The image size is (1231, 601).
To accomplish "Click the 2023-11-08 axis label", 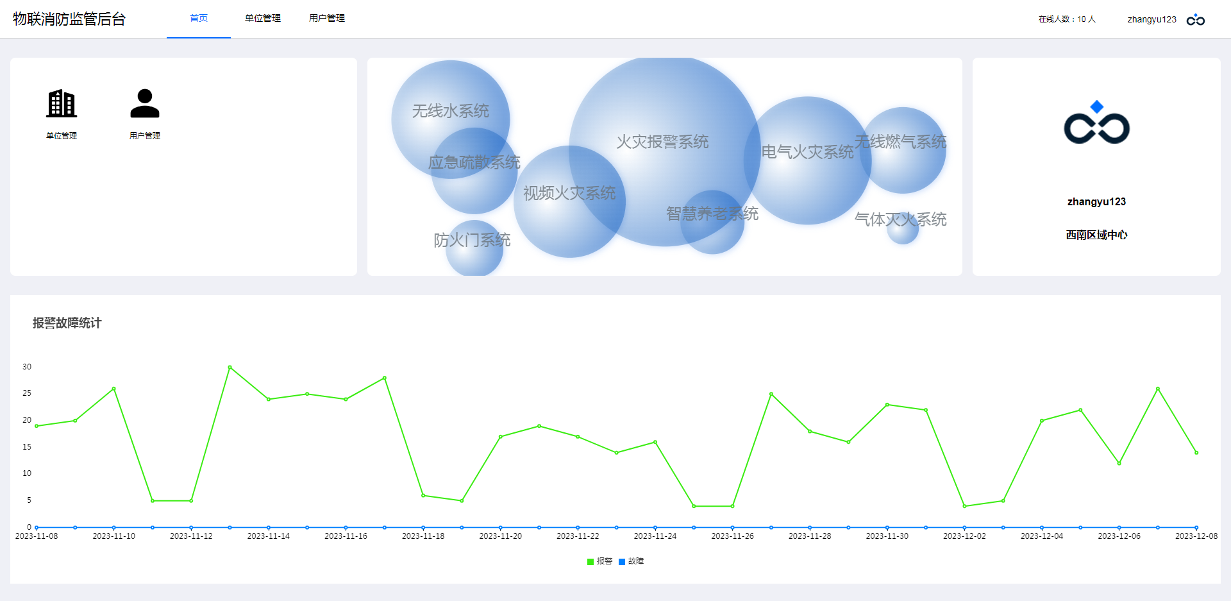I will (x=37, y=536).
